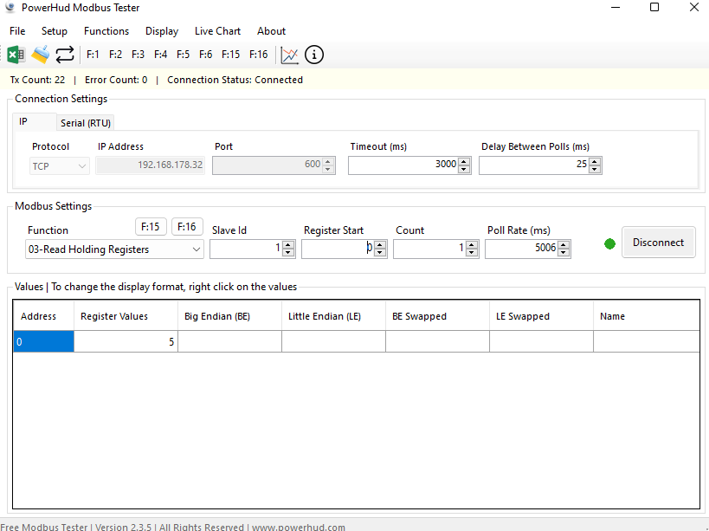709x531 pixels.
Task: Decrease Poll Rate with down arrow
Action: (x=564, y=253)
